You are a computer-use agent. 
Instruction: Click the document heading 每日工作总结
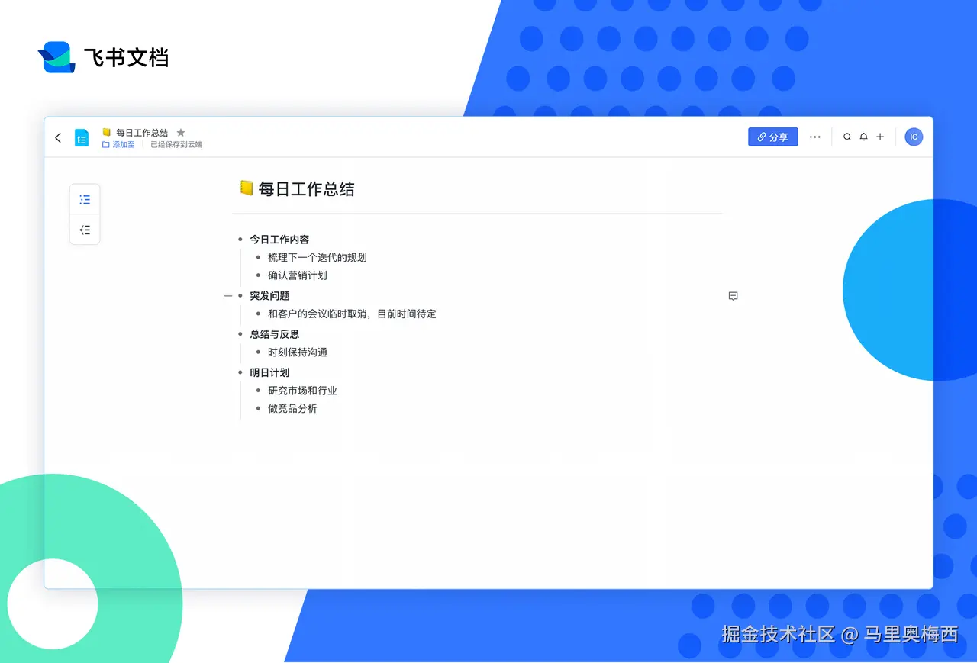(x=306, y=189)
